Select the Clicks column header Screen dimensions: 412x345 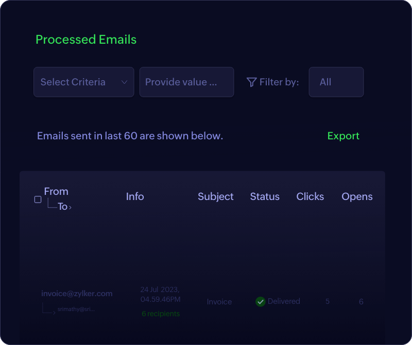click(x=310, y=196)
